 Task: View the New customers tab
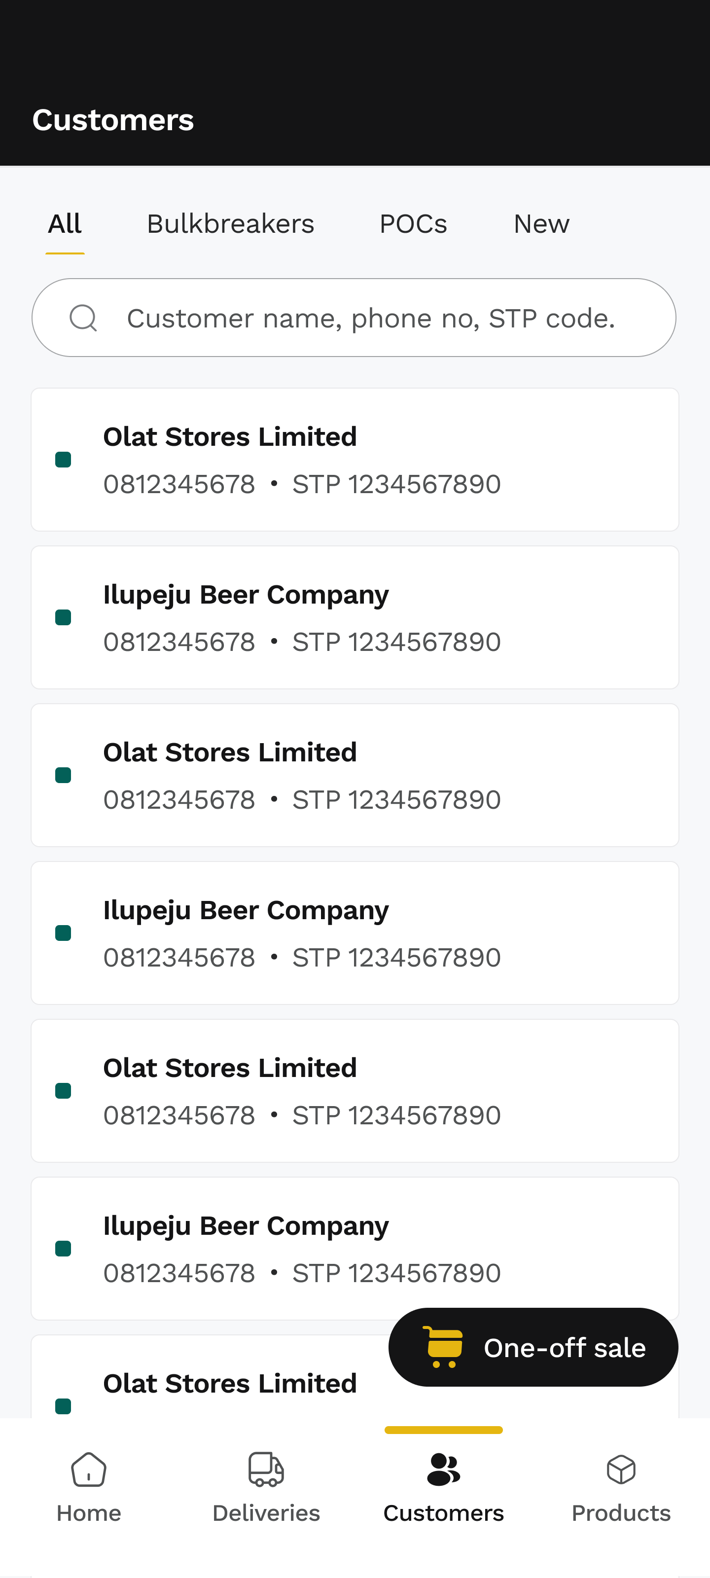541,224
